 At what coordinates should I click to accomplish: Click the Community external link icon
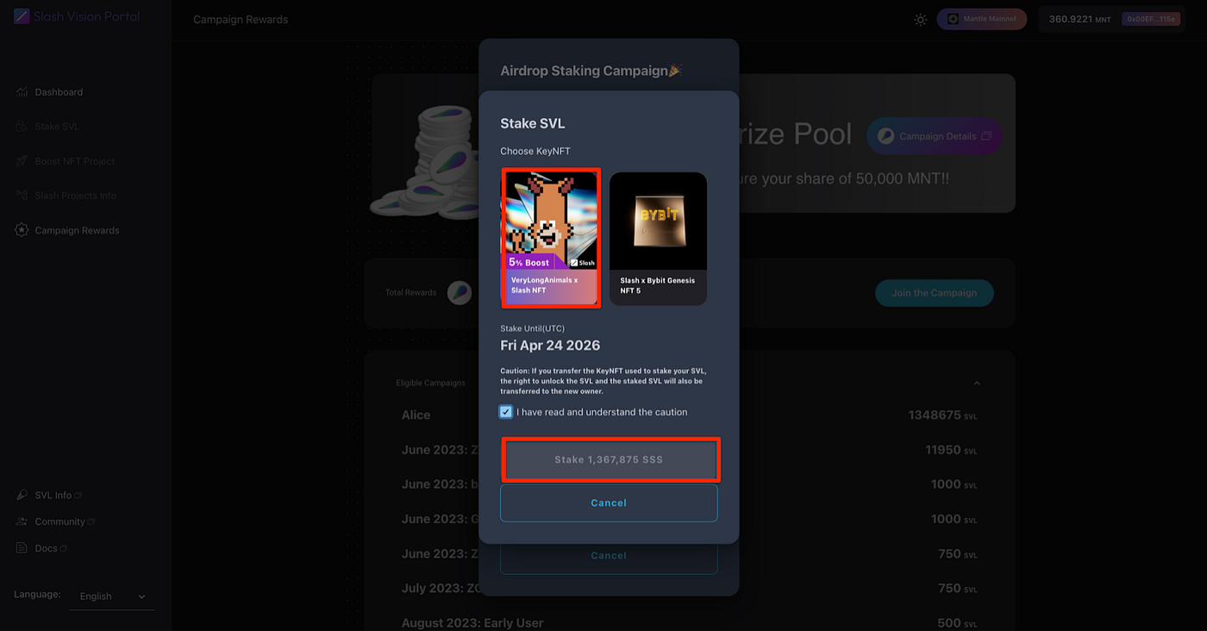[90, 522]
